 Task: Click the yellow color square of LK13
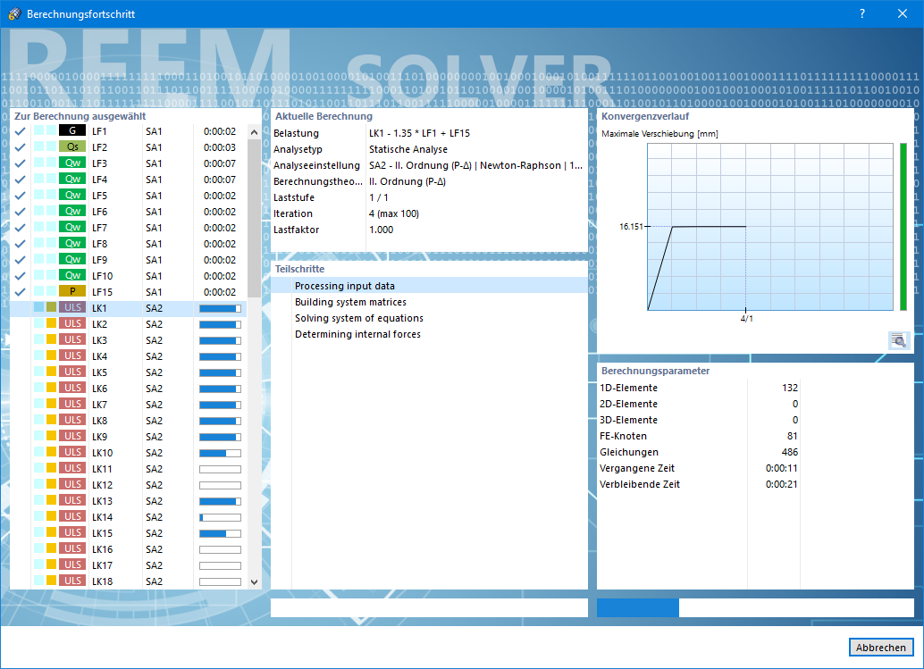click(x=51, y=500)
